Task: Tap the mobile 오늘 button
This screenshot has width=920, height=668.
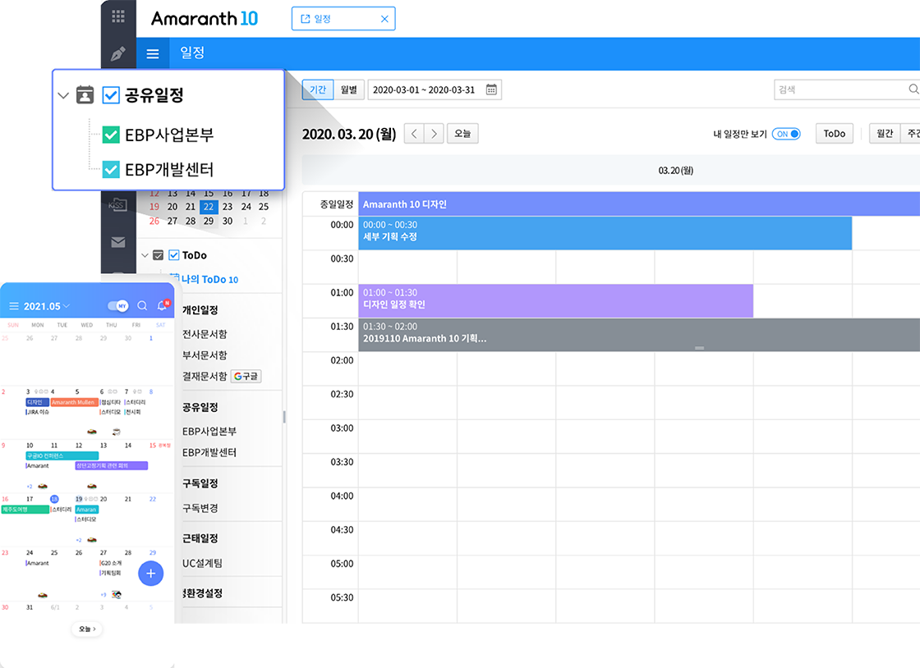Action: pyautogui.click(x=87, y=629)
